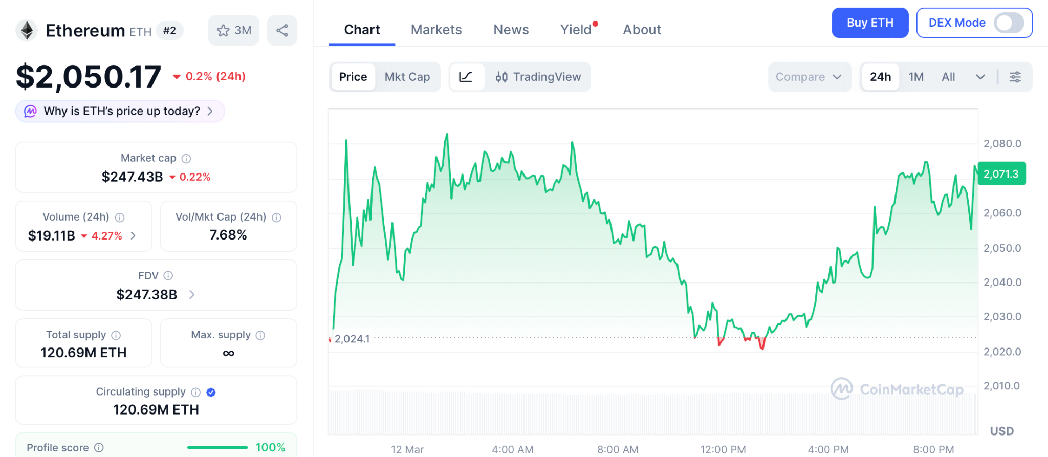The width and height of the screenshot is (1048, 457).
Task: Open the Compare dropdown
Action: pos(809,77)
